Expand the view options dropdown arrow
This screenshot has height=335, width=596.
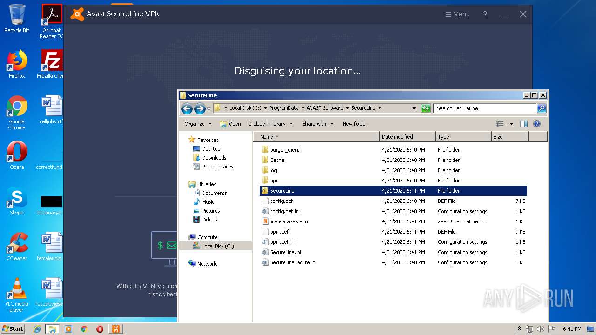(x=511, y=124)
